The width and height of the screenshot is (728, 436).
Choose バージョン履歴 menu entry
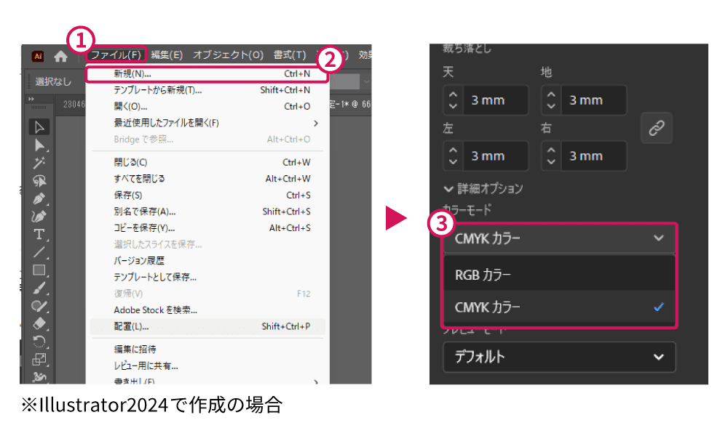[207, 260]
